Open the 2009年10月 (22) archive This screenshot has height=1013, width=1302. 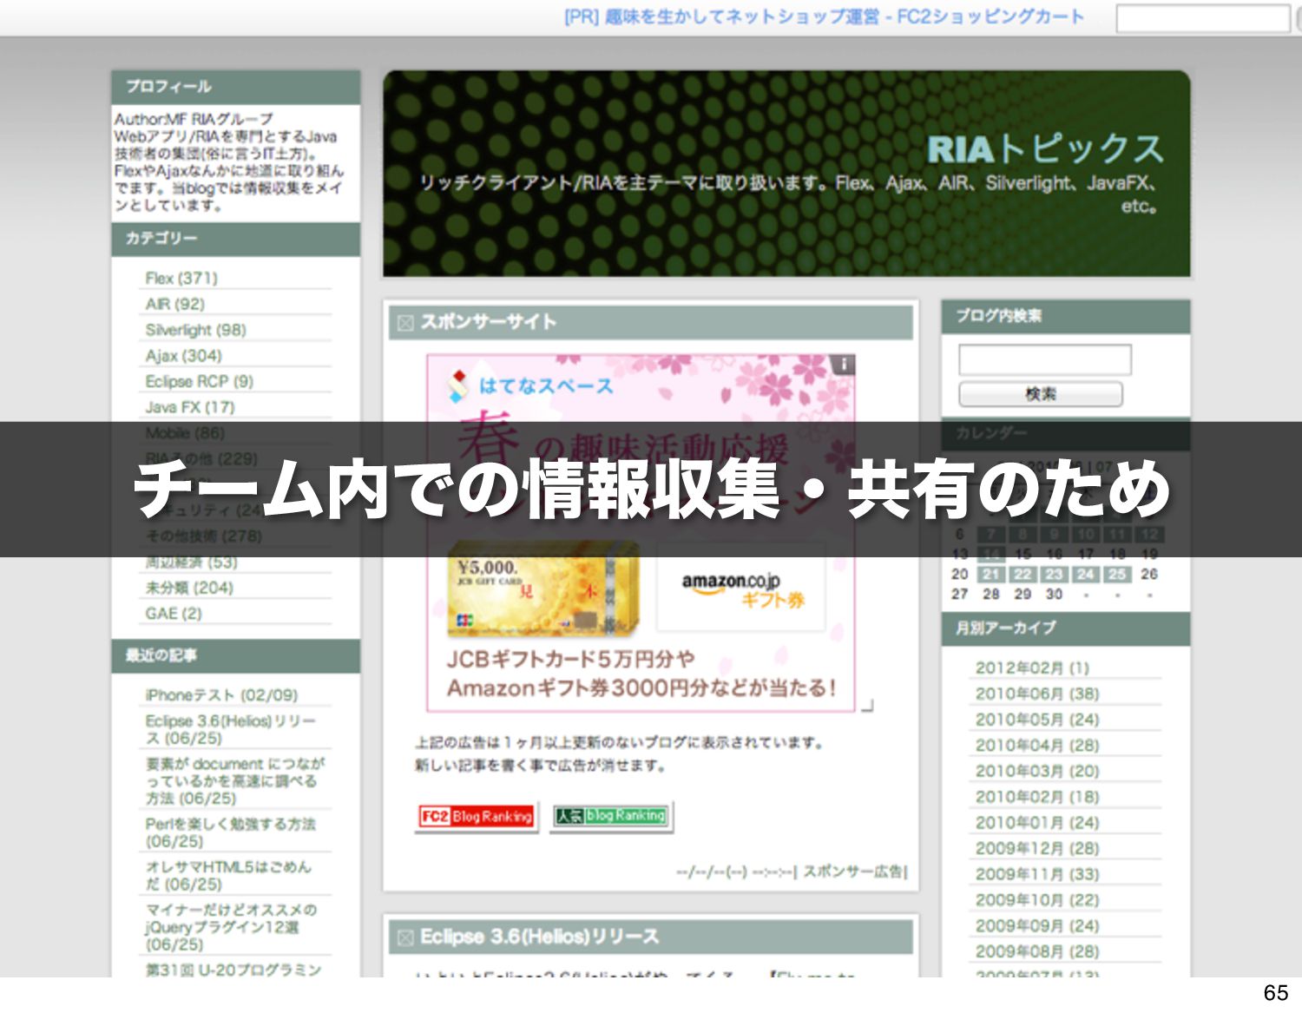1037,900
